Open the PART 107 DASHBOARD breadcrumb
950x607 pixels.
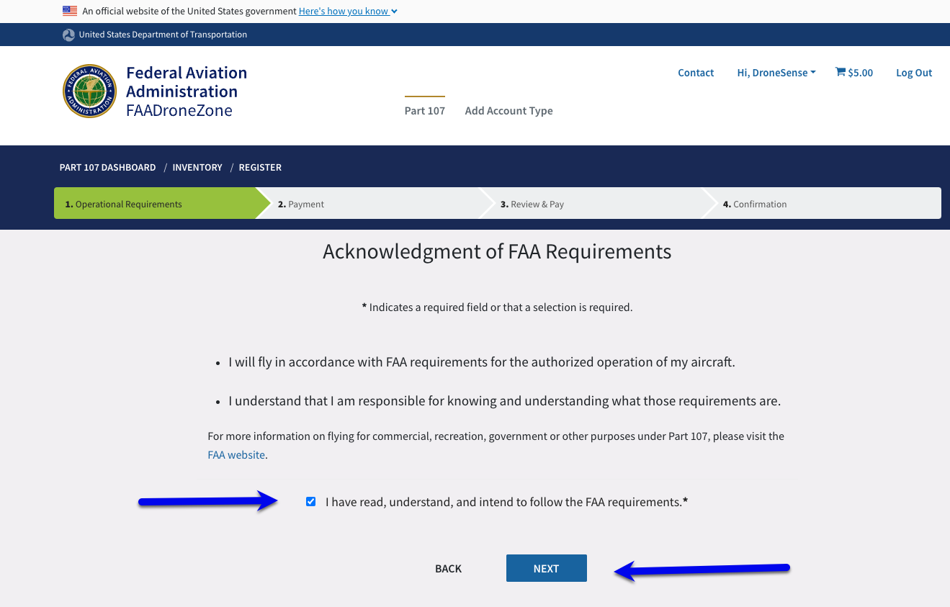pyautogui.click(x=107, y=167)
